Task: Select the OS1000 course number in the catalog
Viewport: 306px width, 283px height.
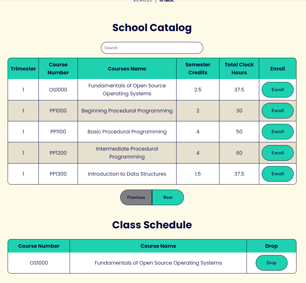Action: (x=58, y=90)
